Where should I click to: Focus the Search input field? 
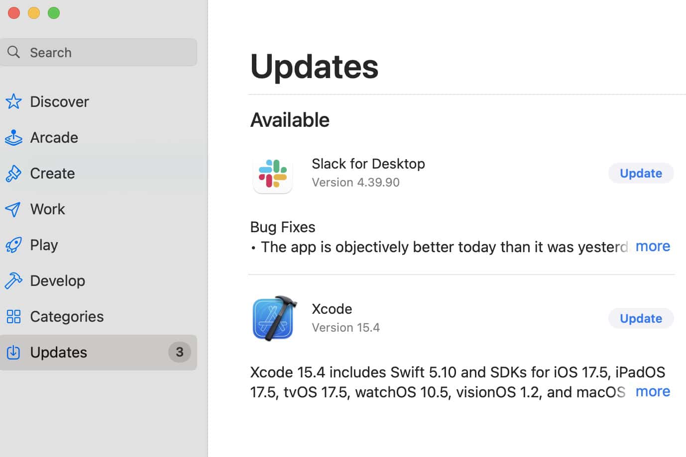110,52
